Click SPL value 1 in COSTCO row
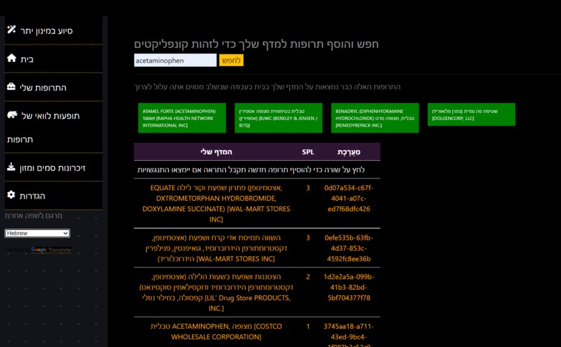 [x=308, y=326]
